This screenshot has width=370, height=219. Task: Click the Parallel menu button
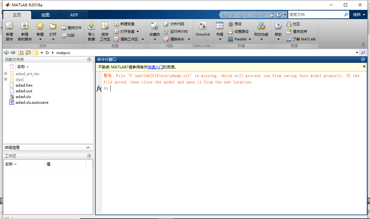coord(240,39)
